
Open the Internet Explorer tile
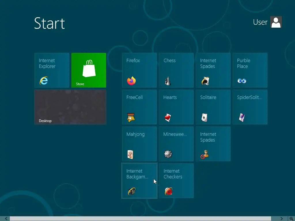[52, 70]
